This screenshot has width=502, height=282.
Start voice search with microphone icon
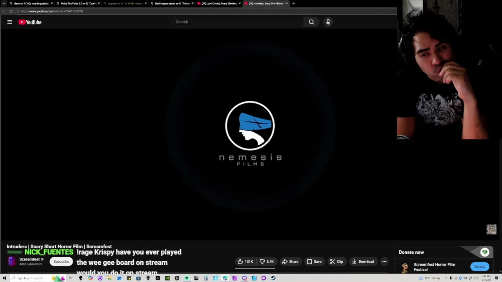click(x=328, y=22)
